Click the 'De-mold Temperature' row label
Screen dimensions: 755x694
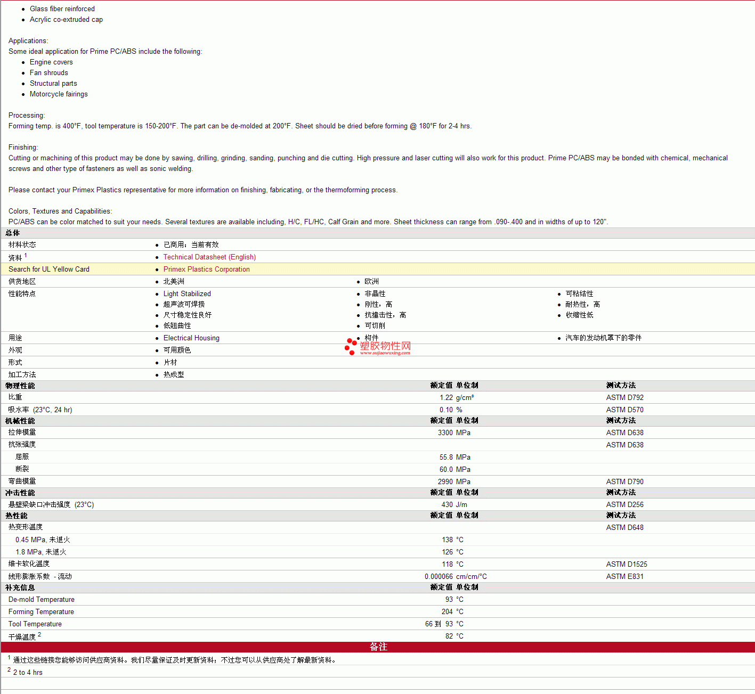pyautogui.click(x=42, y=599)
